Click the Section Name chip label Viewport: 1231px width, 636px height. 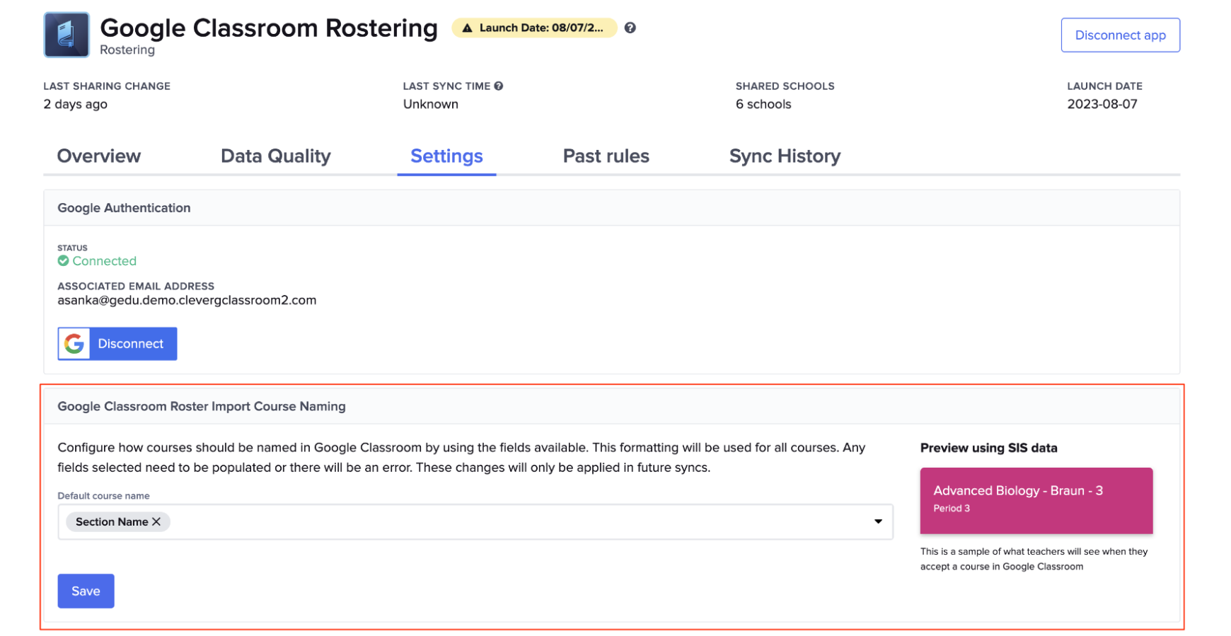click(x=112, y=521)
